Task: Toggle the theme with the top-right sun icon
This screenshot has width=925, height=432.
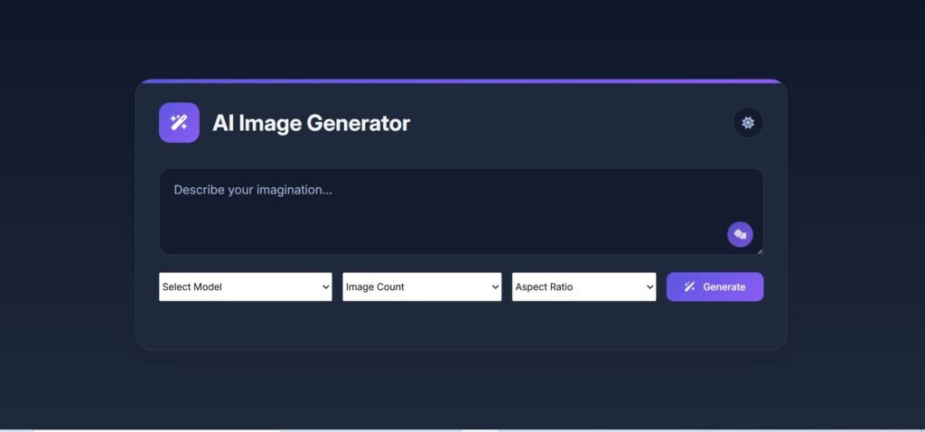Action: [748, 123]
